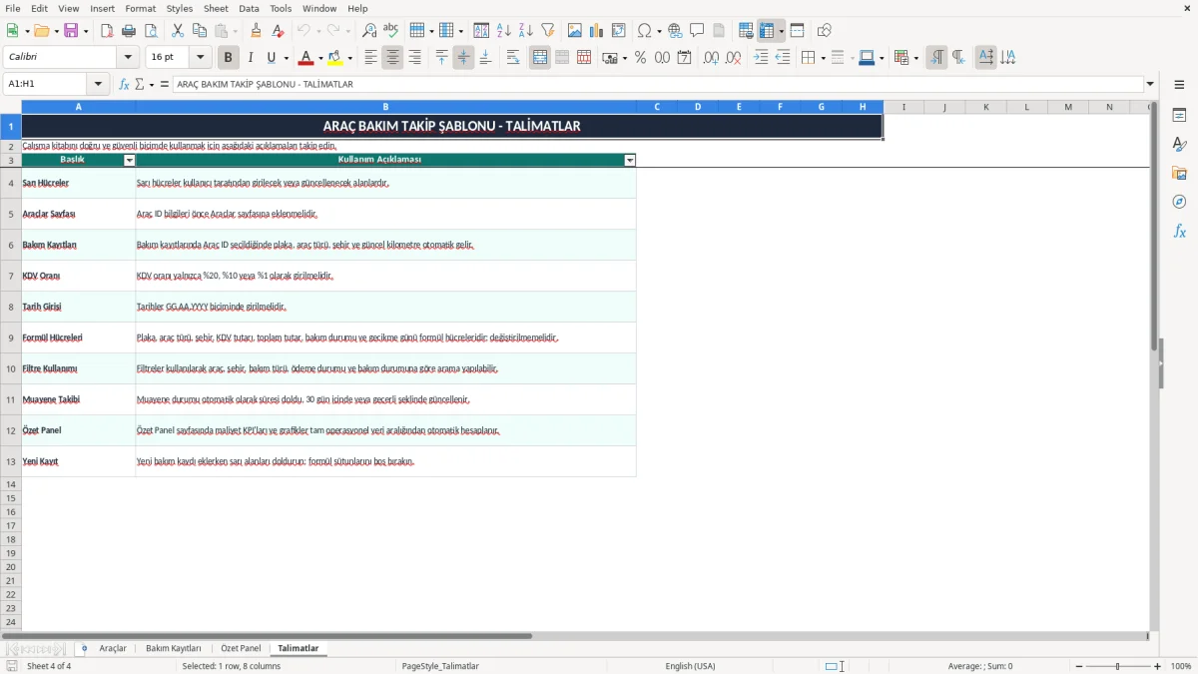Toggle Underline formatting
1198x674 pixels.
click(x=271, y=58)
